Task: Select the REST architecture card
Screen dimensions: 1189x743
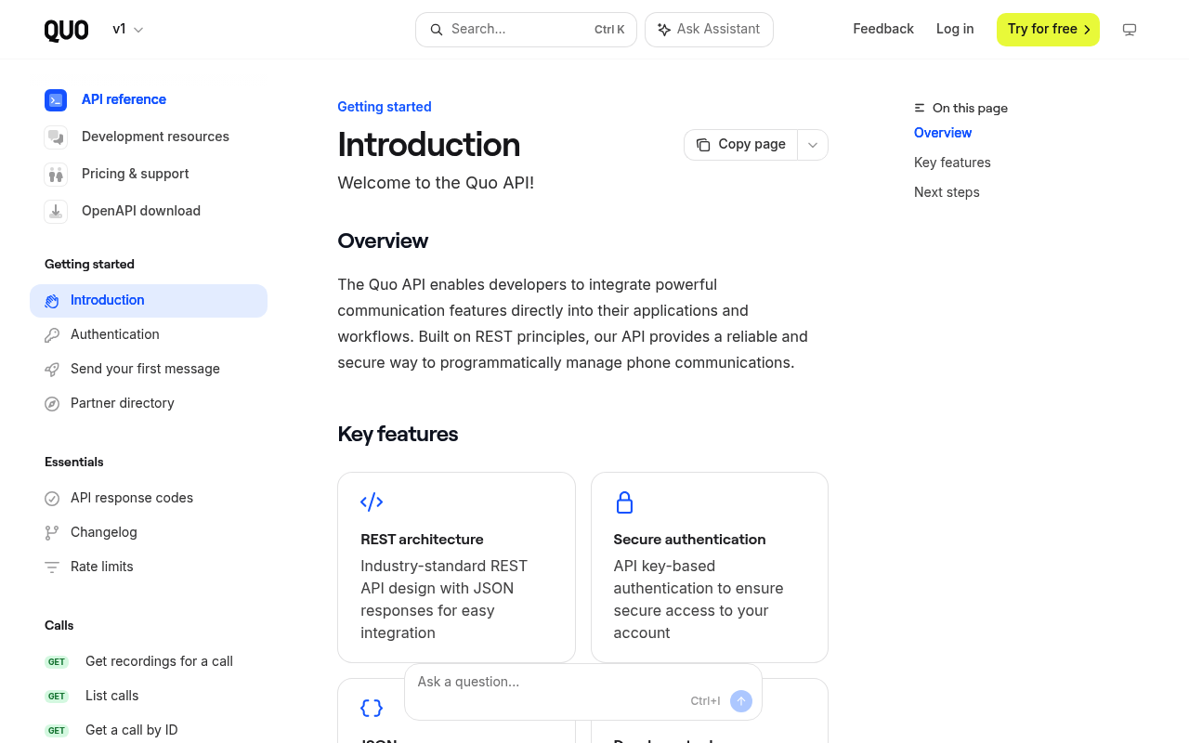Action: tap(456, 567)
